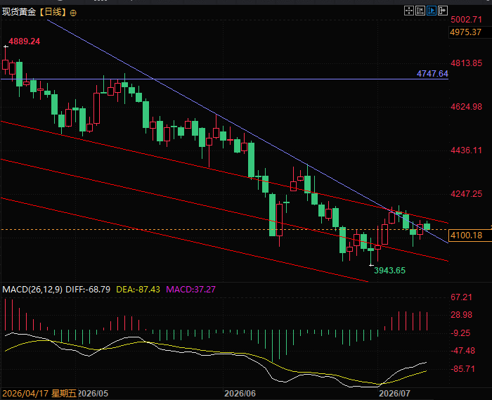
Task: Click the blue highlighted chart play icon
Action: (432, 11)
